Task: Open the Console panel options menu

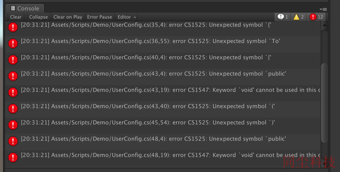Action: tap(323, 9)
